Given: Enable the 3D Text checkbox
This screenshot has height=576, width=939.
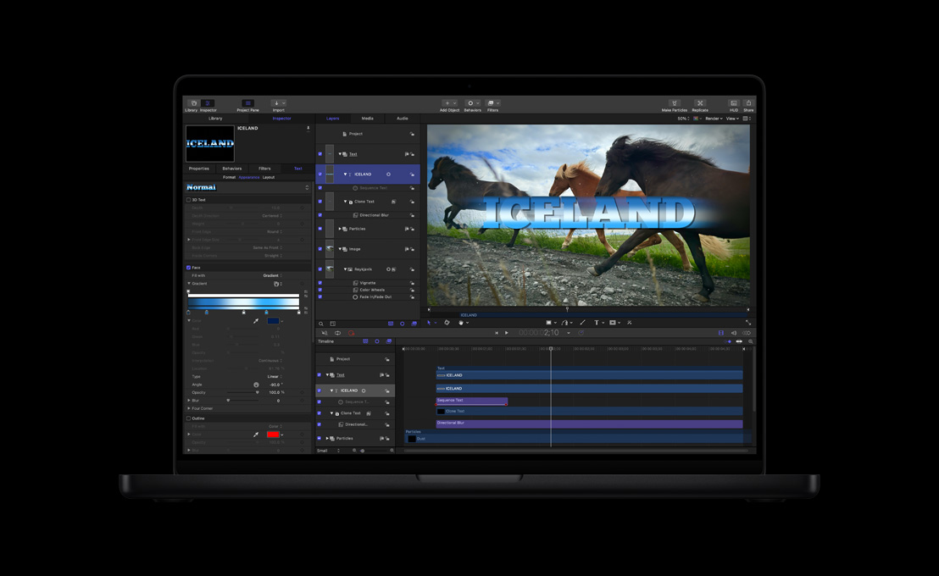Looking at the screenshot, I should tap(188, 200).
